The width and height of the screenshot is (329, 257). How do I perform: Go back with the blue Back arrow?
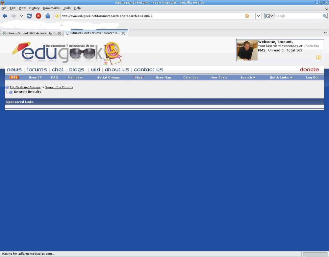pos(5,16)
